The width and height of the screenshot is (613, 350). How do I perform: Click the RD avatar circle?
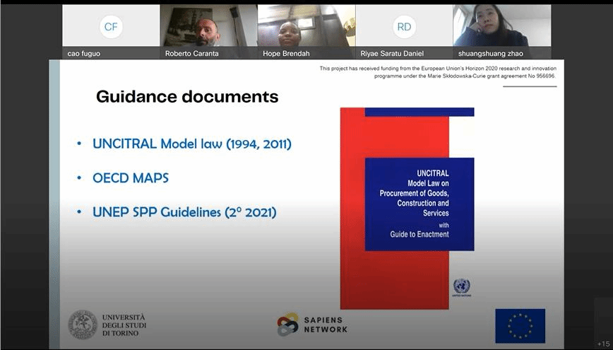click(404, 27)
